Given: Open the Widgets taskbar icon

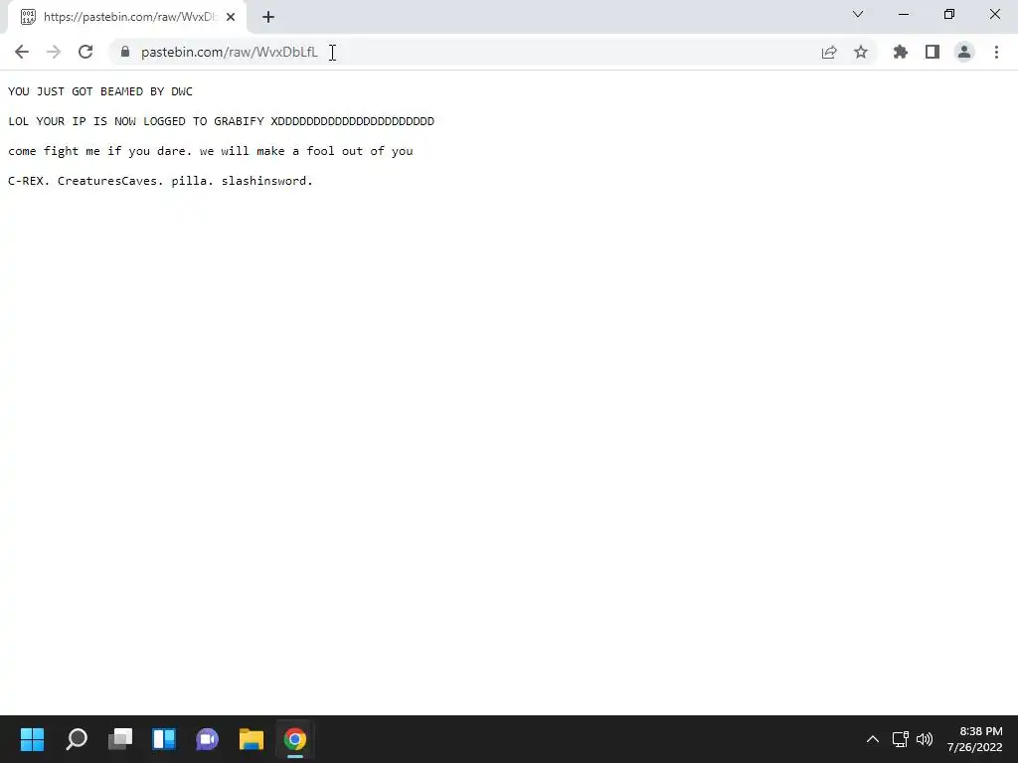Looking at the screenshot, I should pos(164,739).
